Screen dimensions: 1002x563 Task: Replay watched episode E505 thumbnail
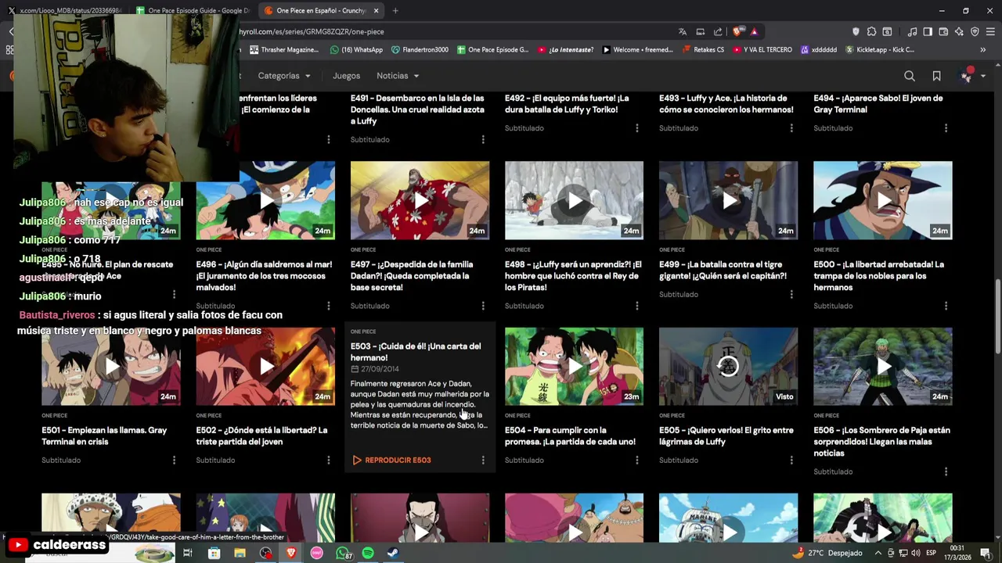[728, 366]
